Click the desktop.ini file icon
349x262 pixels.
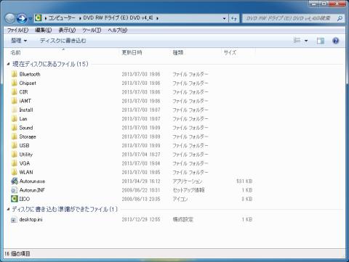pos(14,219)
